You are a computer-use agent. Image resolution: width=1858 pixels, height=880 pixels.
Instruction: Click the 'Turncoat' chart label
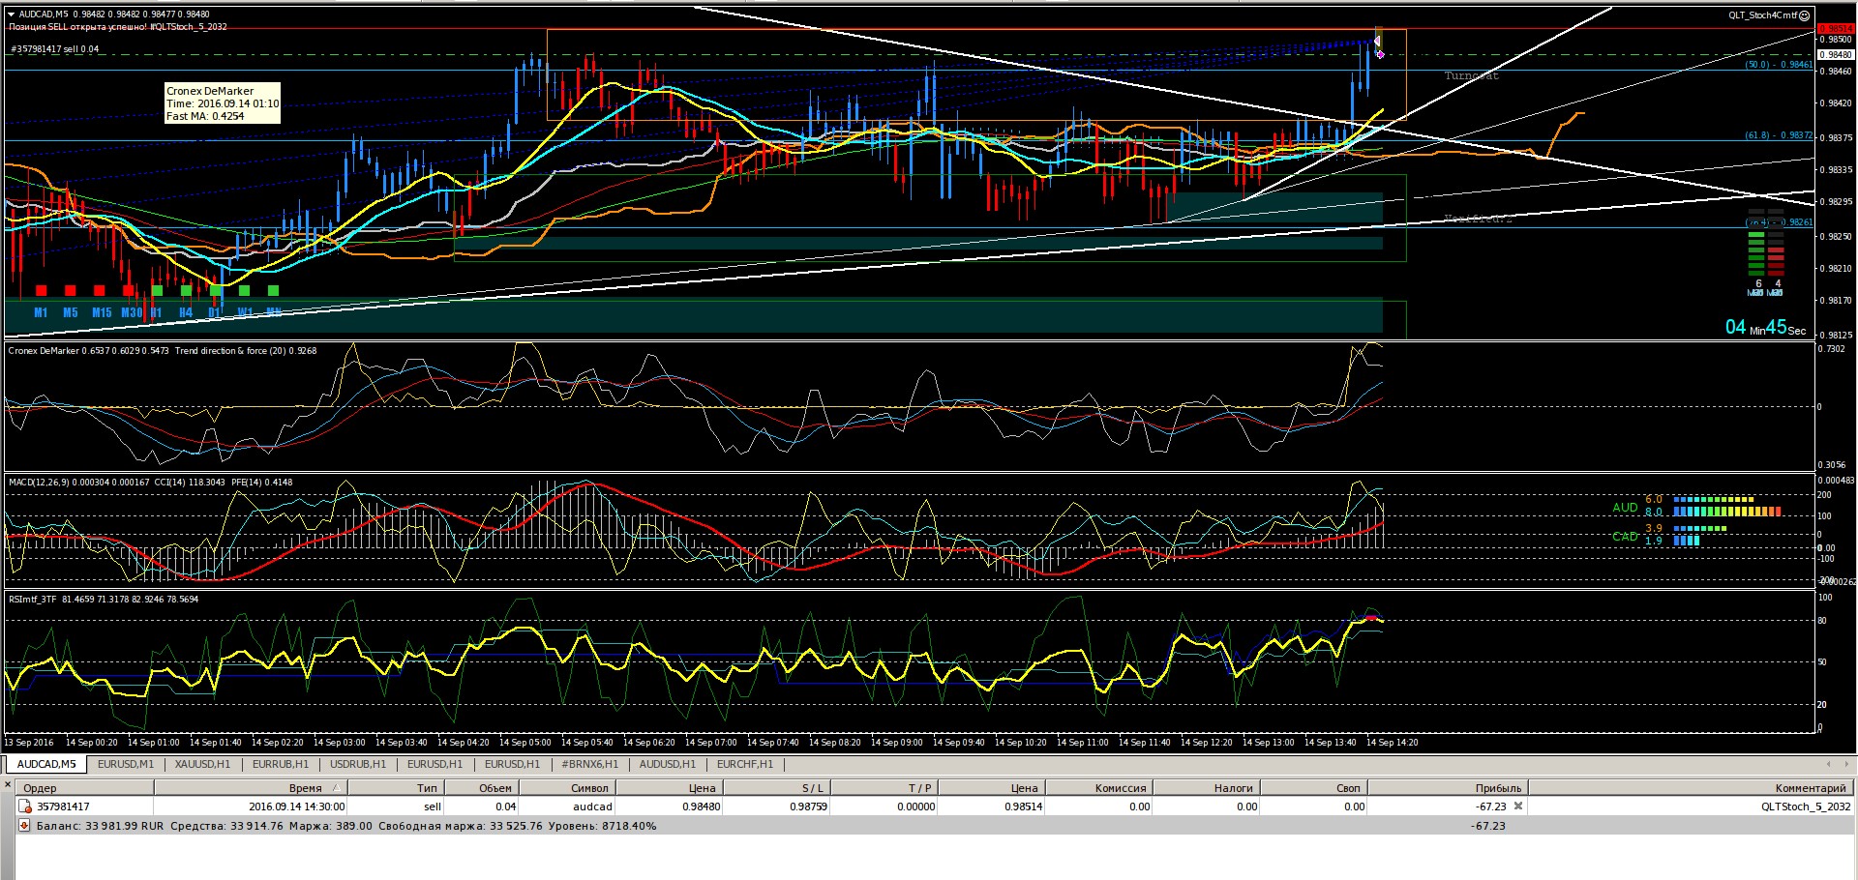coord(1471,75)
